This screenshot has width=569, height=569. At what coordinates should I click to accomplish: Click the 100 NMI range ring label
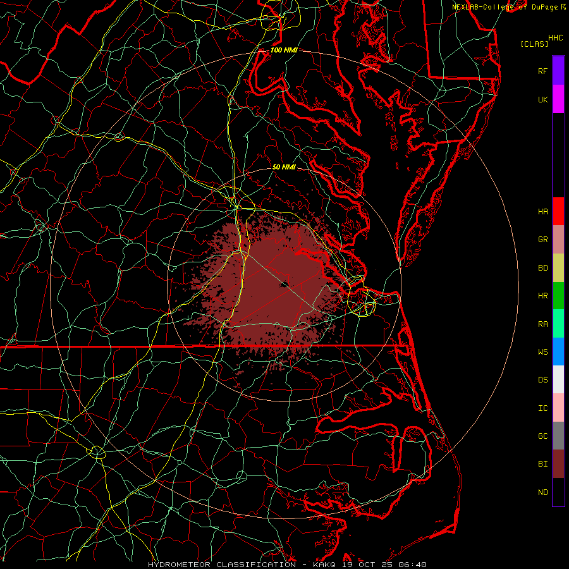click(x=284, y=50)
